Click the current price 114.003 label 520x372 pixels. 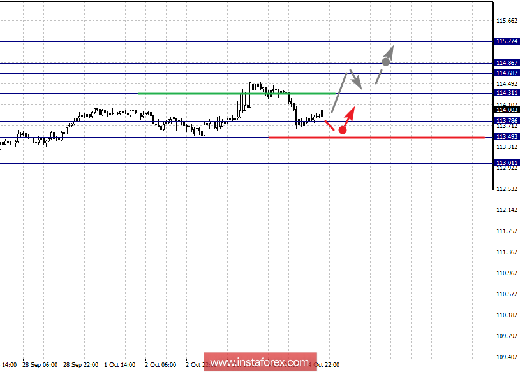(x=507, y=110)
